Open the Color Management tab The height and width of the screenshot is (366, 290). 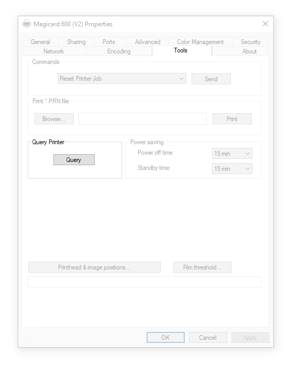coord(200,42)
